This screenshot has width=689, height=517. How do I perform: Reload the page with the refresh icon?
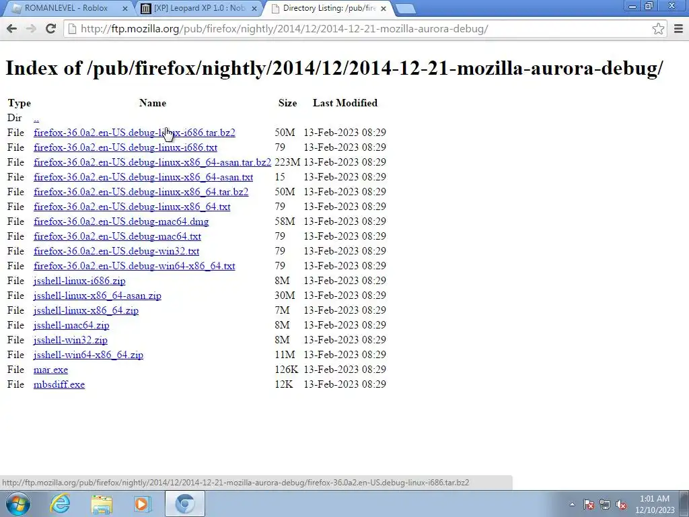(x=51, y=28)
